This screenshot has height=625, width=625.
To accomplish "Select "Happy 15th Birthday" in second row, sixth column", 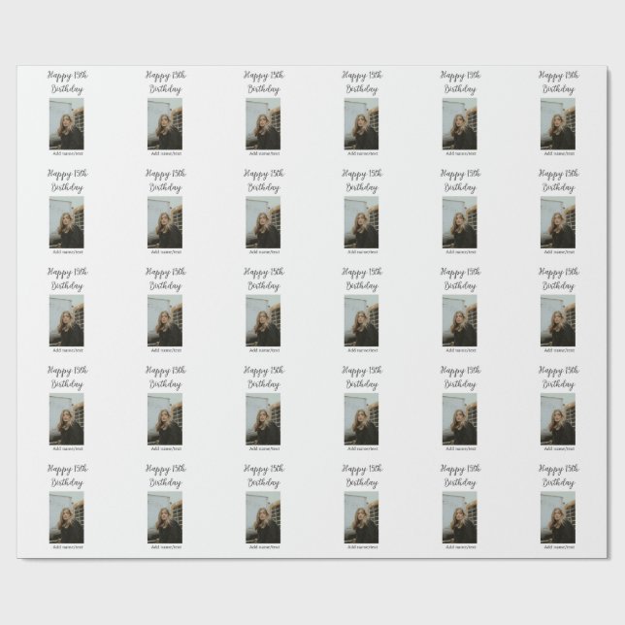I will [556, 181].
